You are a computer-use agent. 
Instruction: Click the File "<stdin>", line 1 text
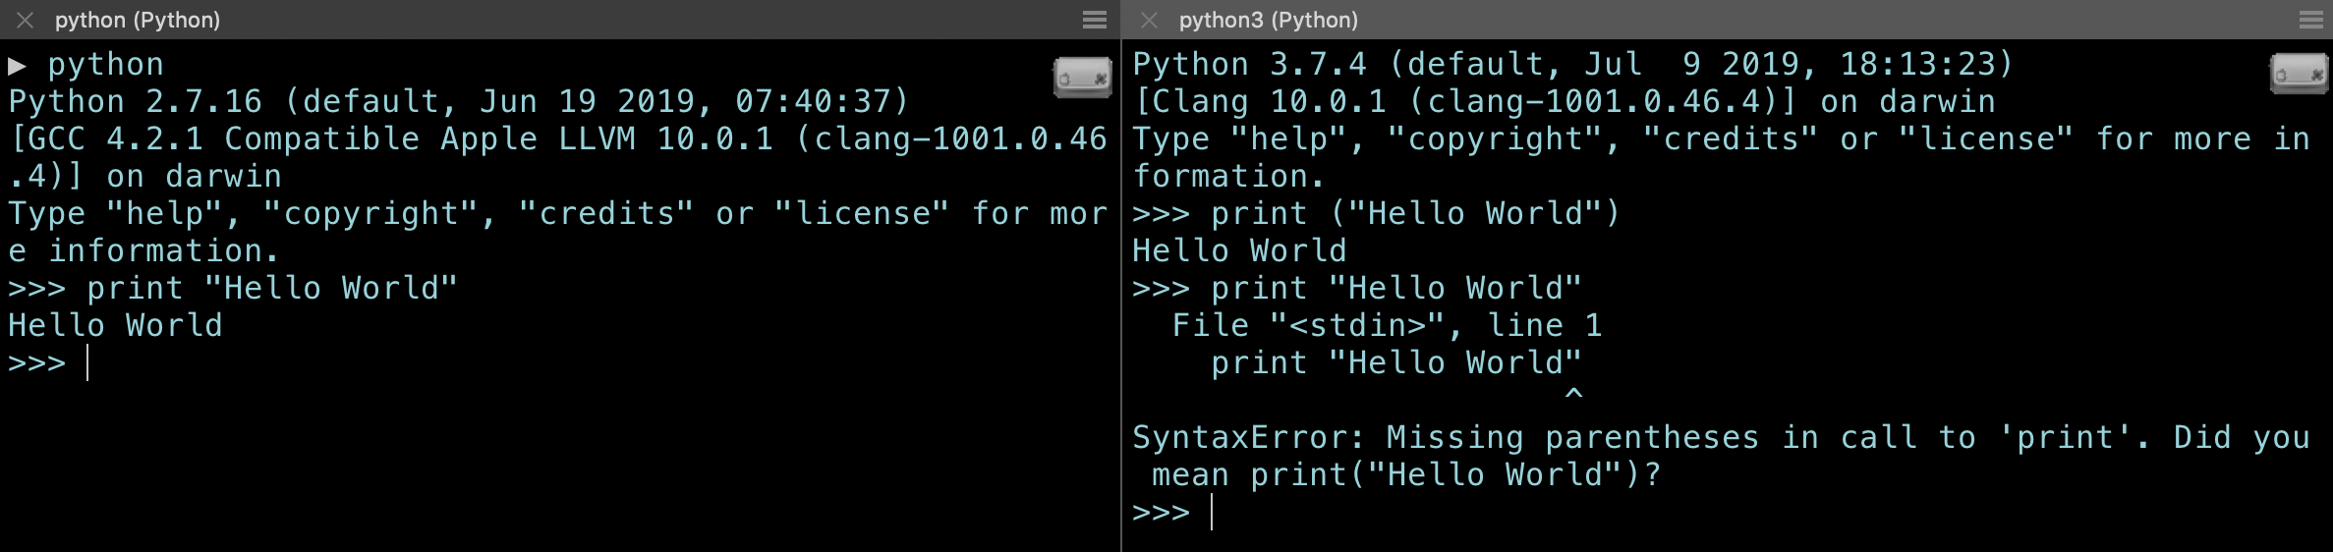[x=1387, y=325]
